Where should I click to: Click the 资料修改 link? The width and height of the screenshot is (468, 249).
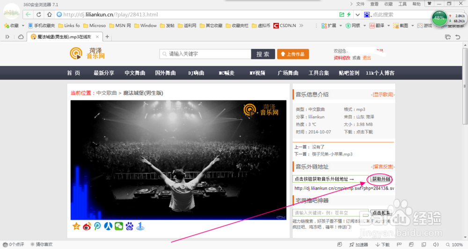point(342,58)
